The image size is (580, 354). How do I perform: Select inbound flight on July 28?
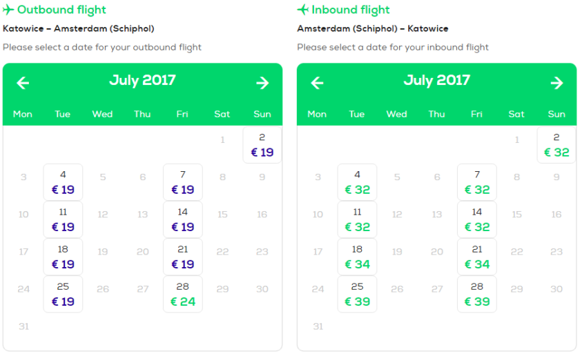[x=476, y=294]
